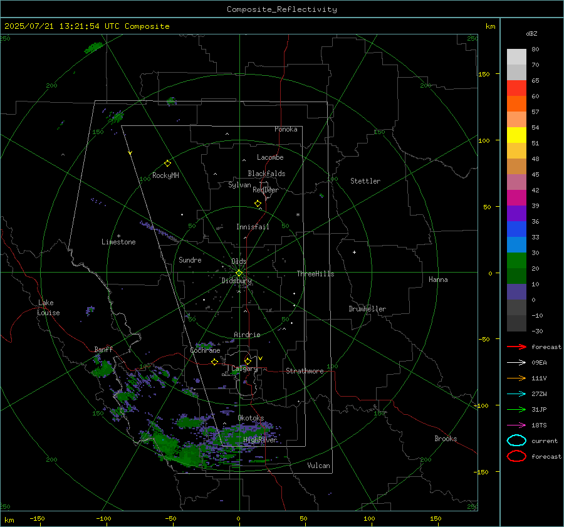Click the ThreeHills label
The image size is (564, 527).
point(315,274)
